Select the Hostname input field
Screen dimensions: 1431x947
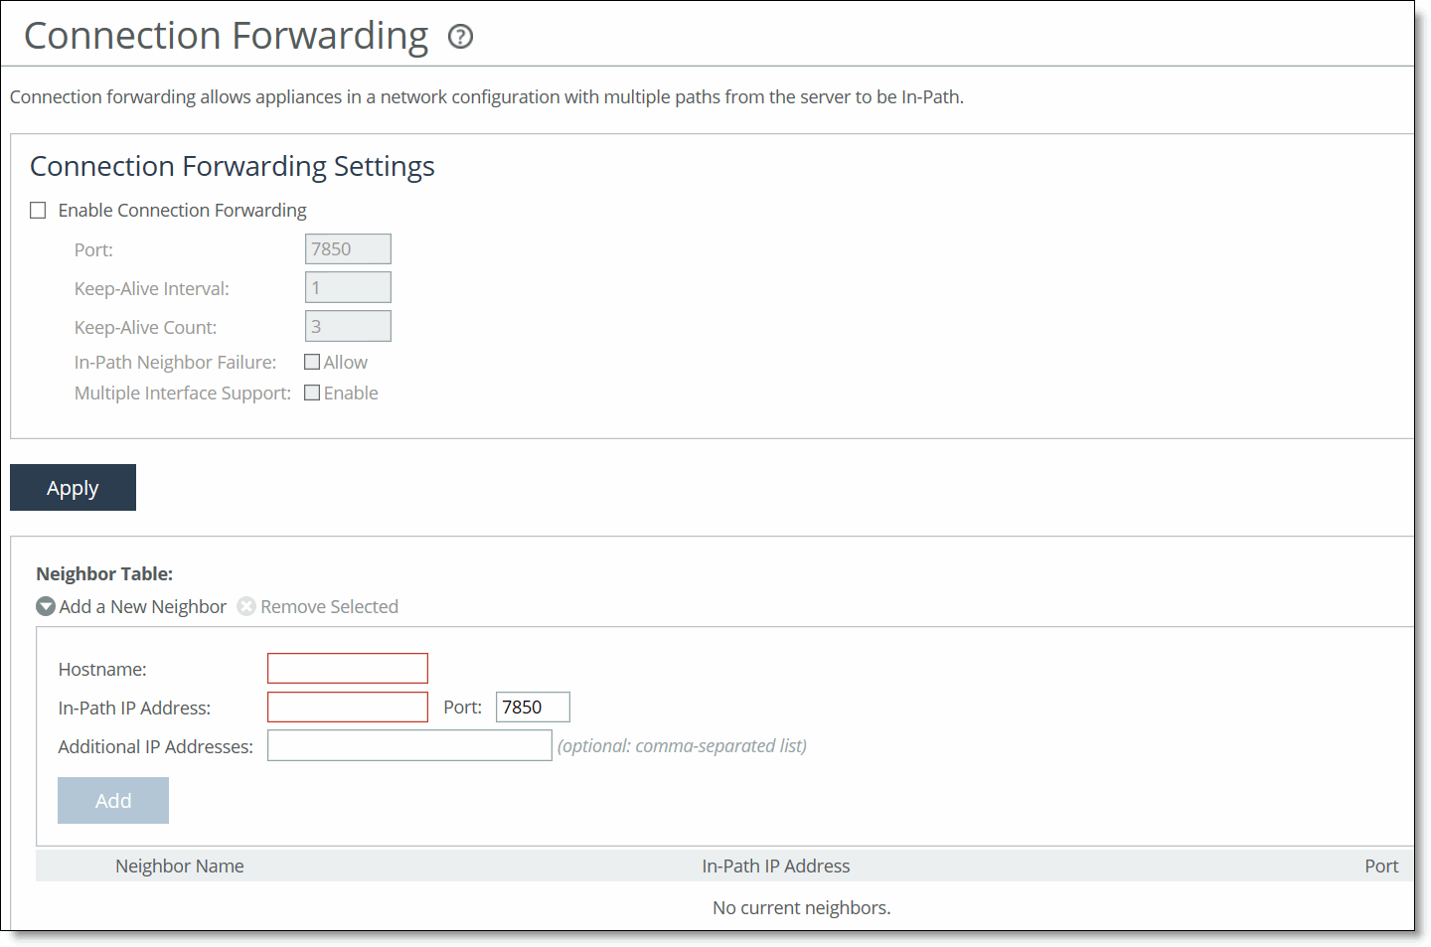click(x=347, y=668)
